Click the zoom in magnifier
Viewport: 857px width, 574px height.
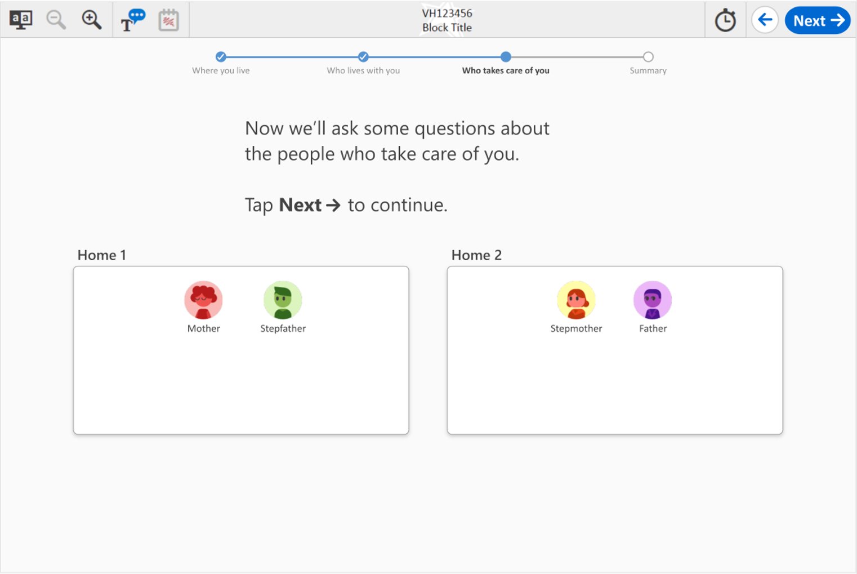91,20
